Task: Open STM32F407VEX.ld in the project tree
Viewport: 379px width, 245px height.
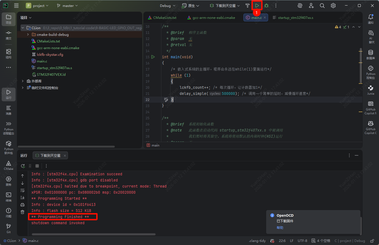Action: coord(51,75)
